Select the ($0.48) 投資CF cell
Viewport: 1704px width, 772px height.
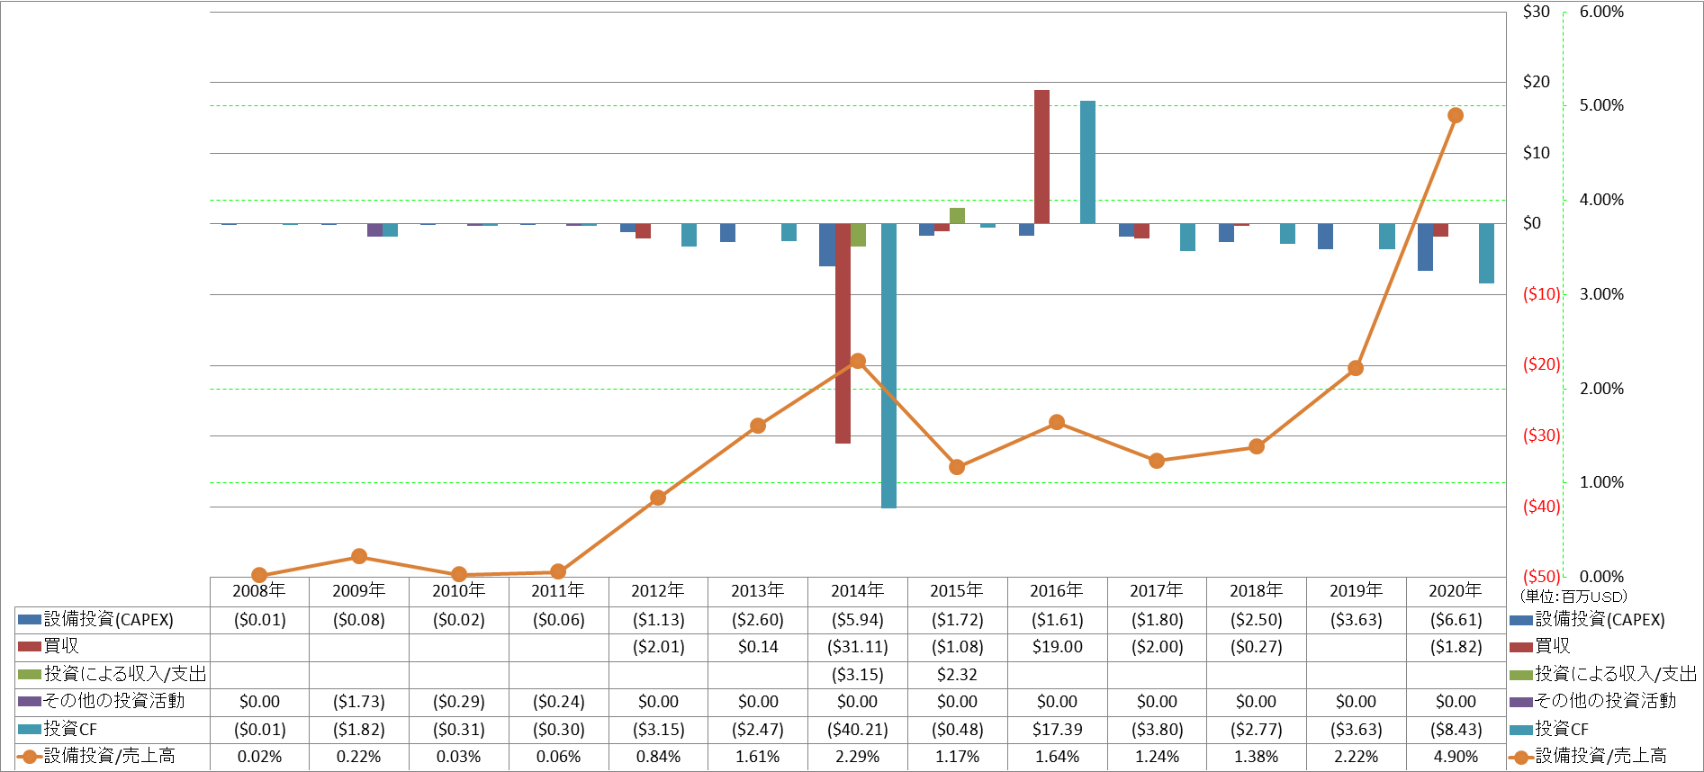pos(957,730)
